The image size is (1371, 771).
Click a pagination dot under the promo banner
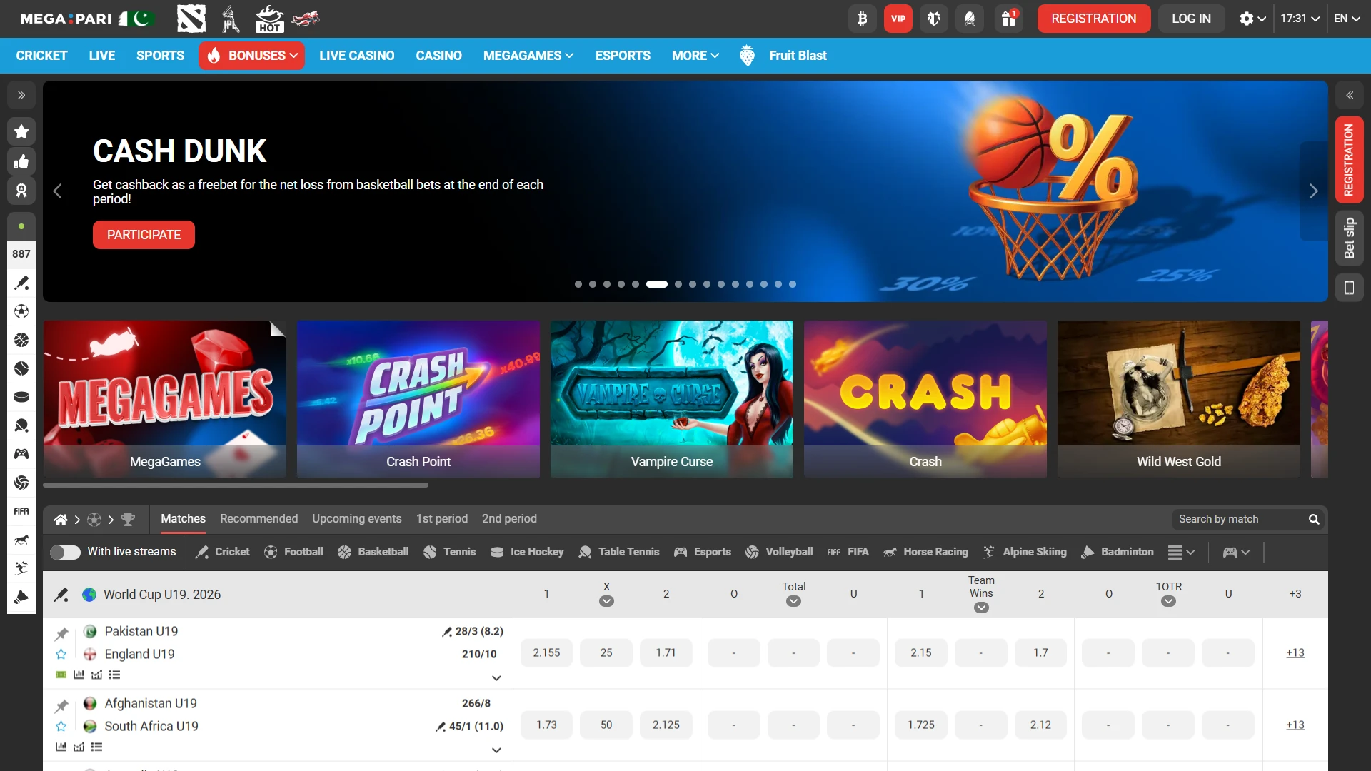(x=578, y=284)
